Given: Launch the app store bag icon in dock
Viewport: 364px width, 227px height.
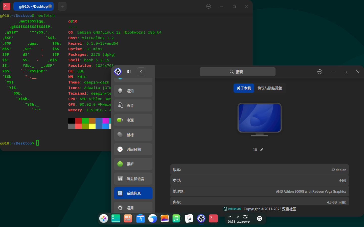Looking at the screenshot, I should pyautogui.click(x=140, y=218).
